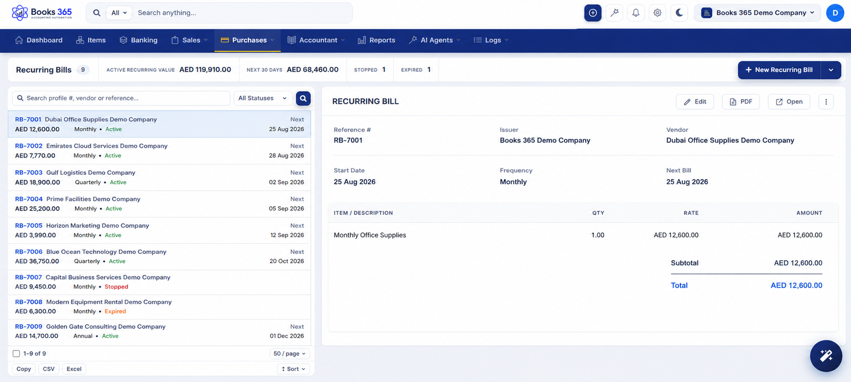This screenshot has height=382, width=851.
Task: Click the search profile, vendor or reference field
Action: [121, 98]
